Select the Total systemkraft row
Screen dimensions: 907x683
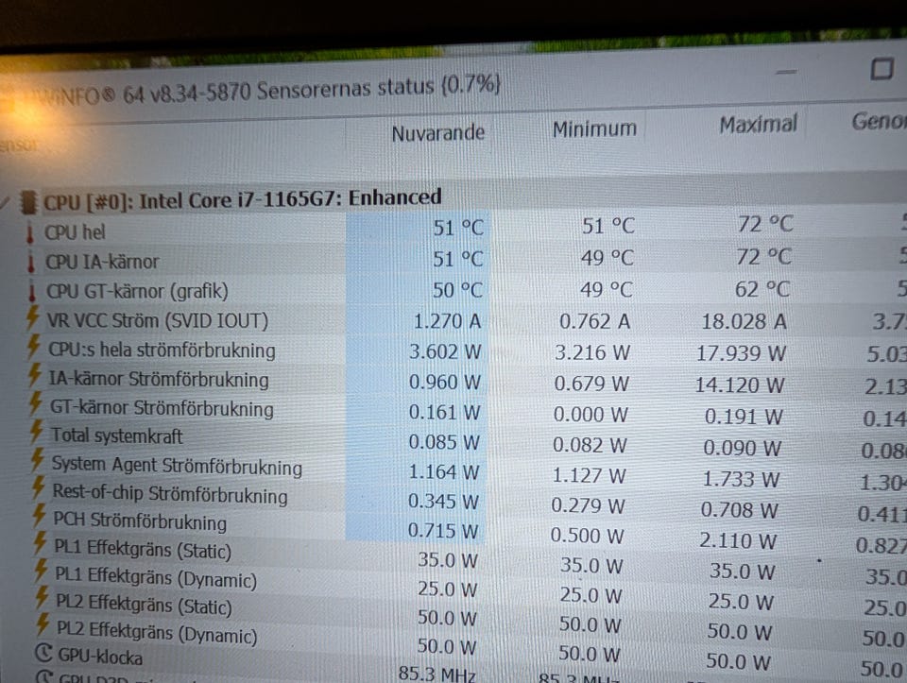coord(453,442)
